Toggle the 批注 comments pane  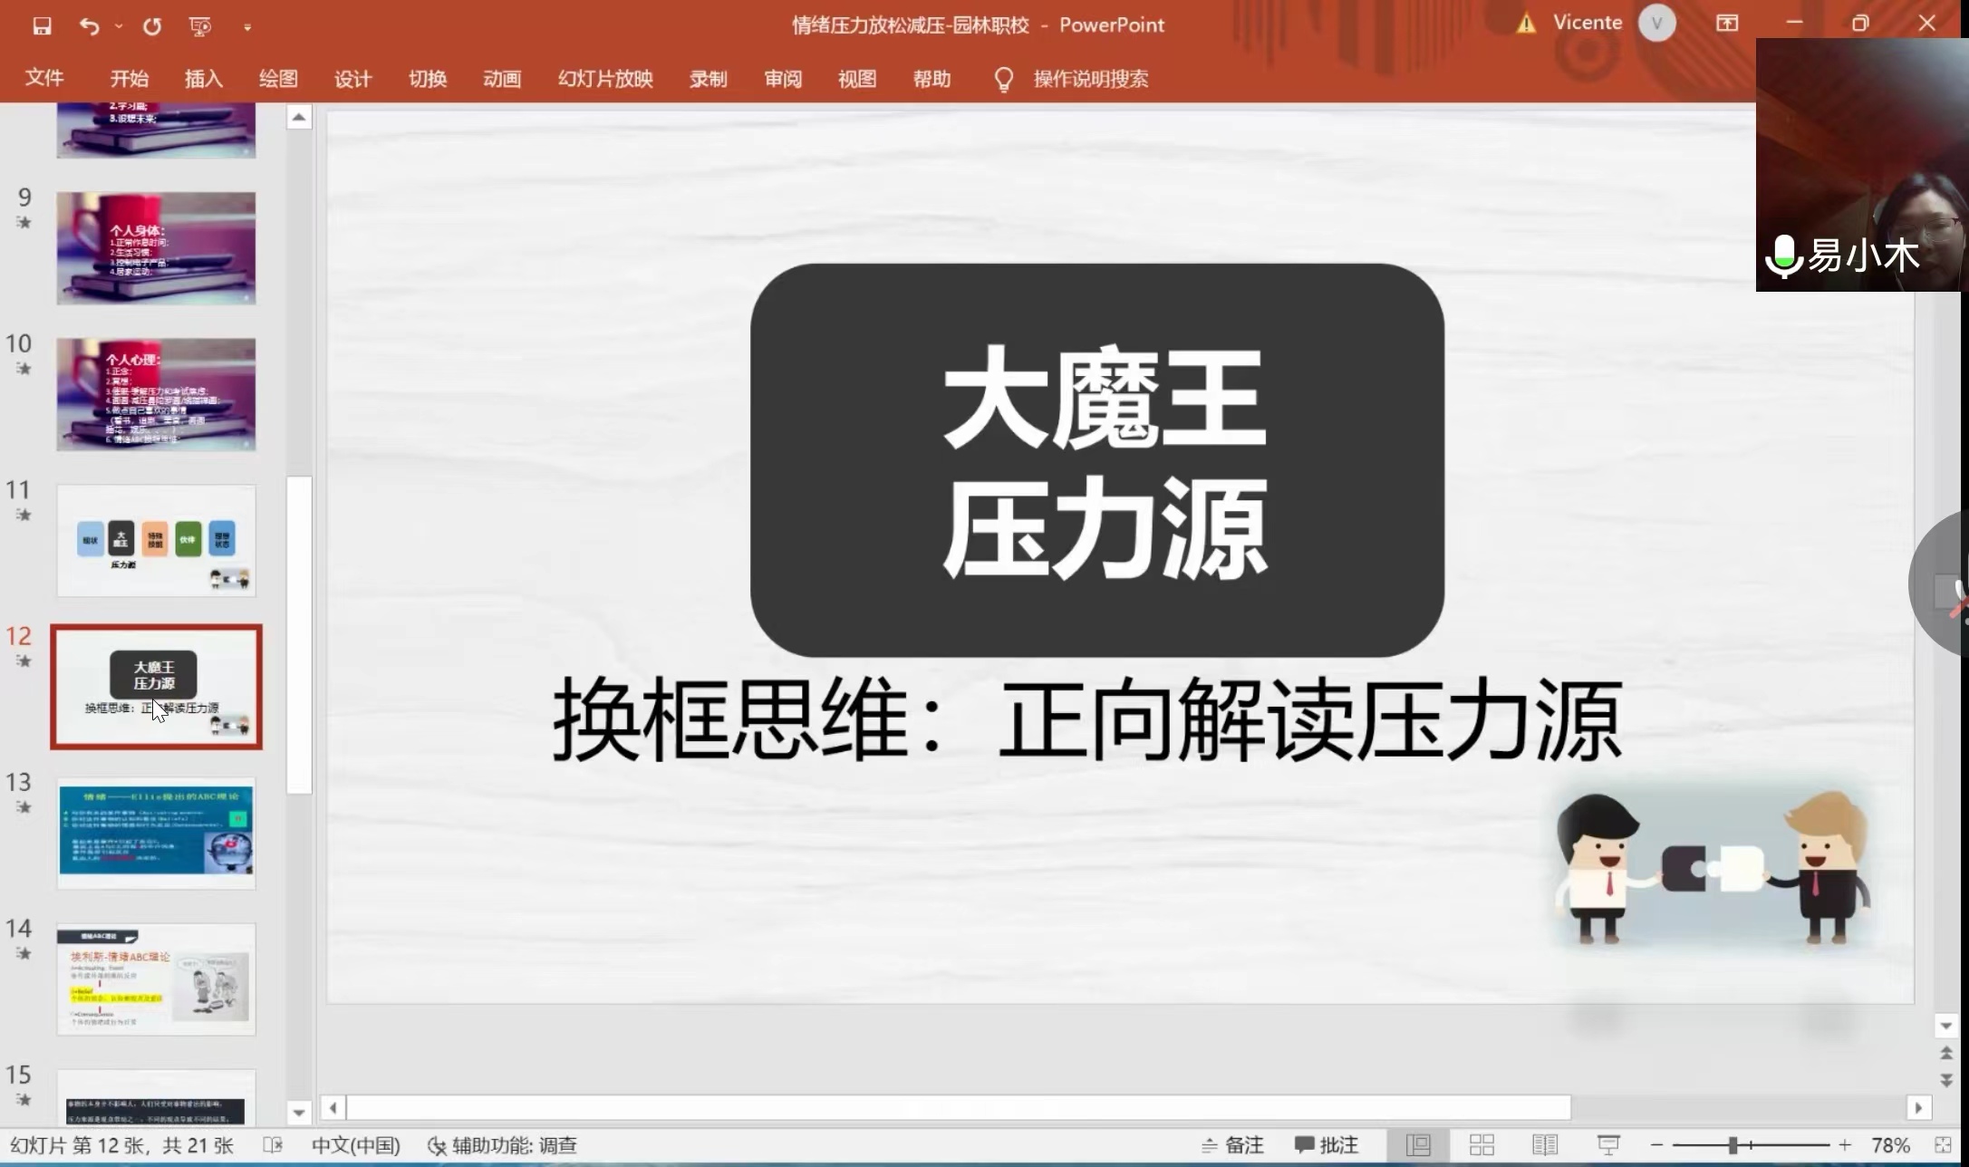[x=1327, y=1145]
